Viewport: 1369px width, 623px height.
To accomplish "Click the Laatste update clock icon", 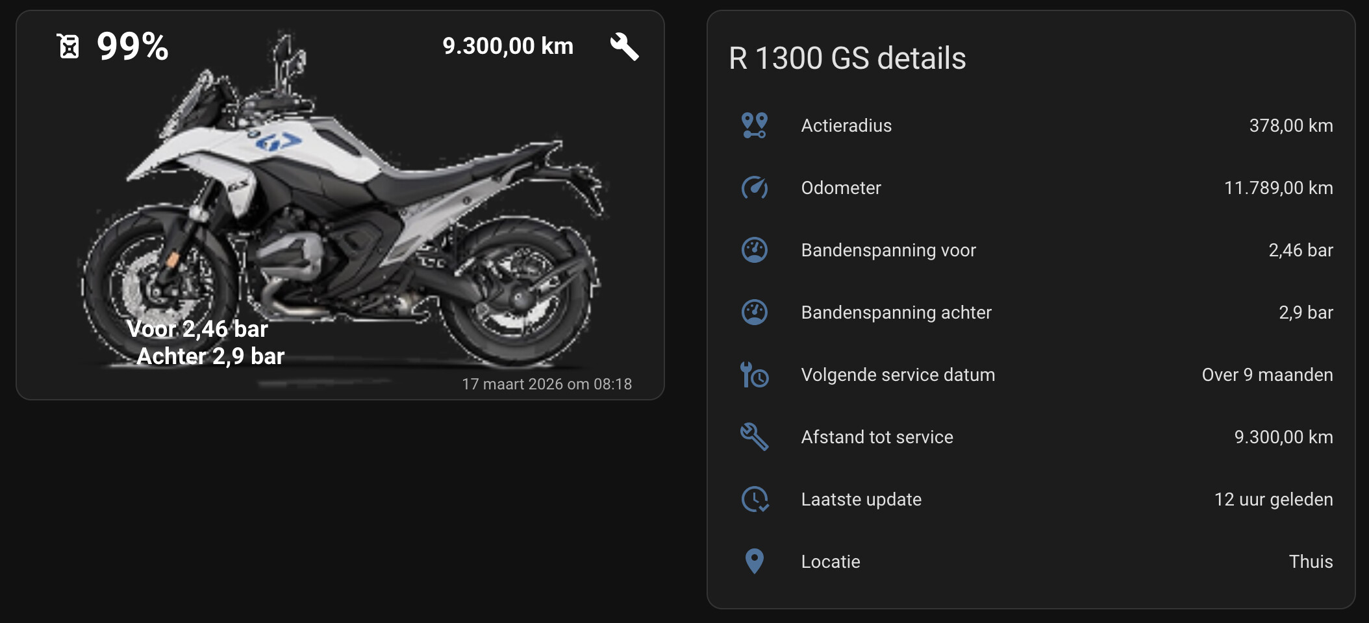I will click(x=755, y=499).
